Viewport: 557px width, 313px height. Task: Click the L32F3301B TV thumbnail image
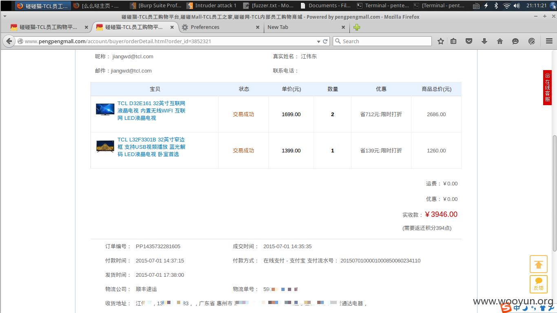[105, 146]
